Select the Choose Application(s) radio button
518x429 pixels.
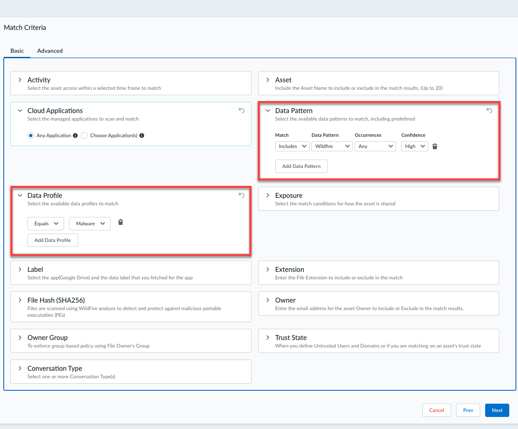point(84,136)
